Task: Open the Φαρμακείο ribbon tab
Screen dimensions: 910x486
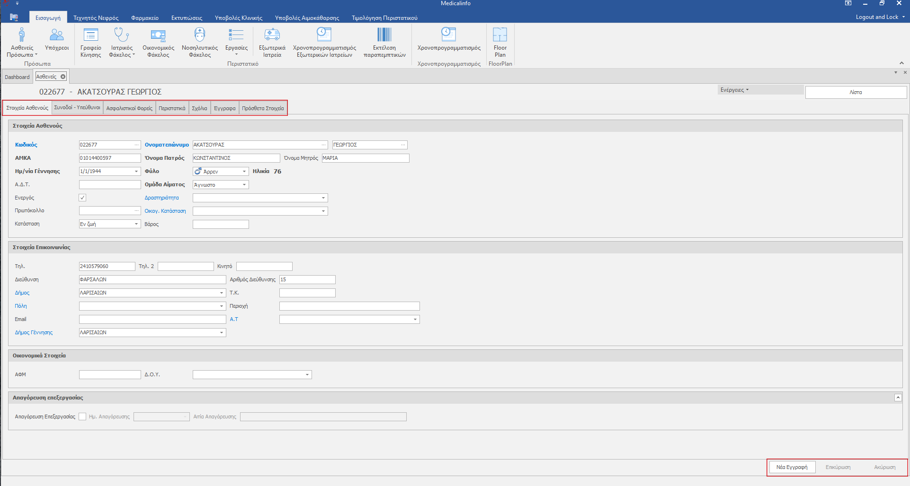Action: coord(145,18)
